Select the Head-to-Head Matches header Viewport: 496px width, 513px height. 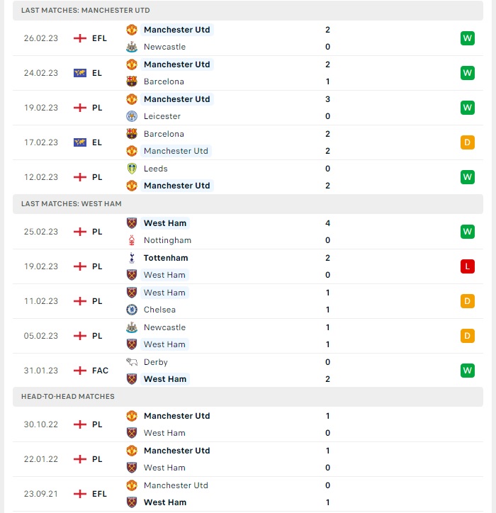pos(248,397)
